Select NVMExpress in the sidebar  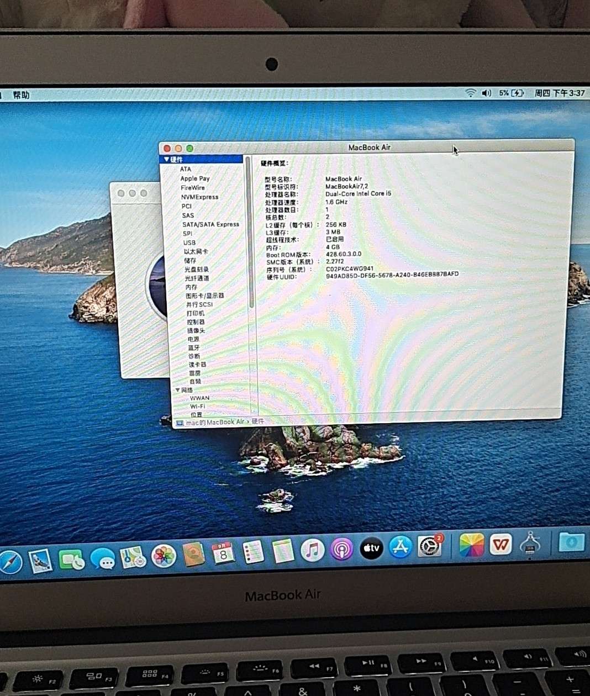coord(200,197)
